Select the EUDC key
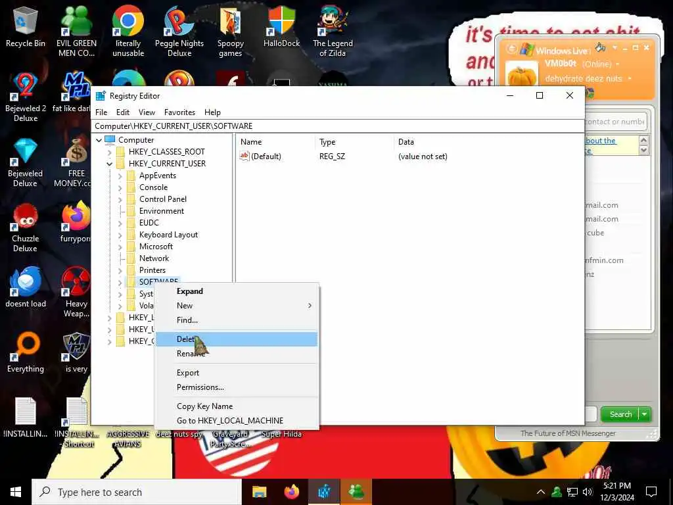 (x=149, y=223)
